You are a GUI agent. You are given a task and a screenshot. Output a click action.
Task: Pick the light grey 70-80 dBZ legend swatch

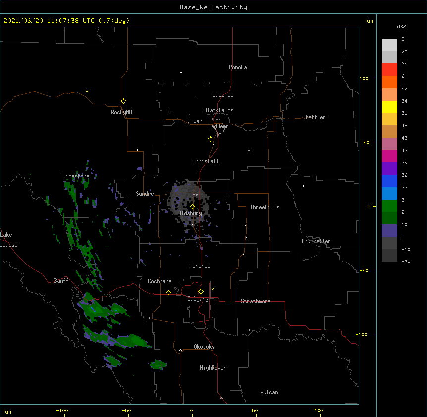coord(389,45)
